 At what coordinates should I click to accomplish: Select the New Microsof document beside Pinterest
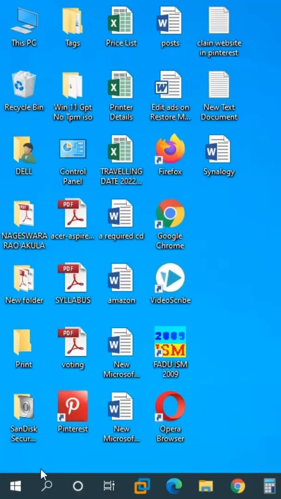pos(120,406)
